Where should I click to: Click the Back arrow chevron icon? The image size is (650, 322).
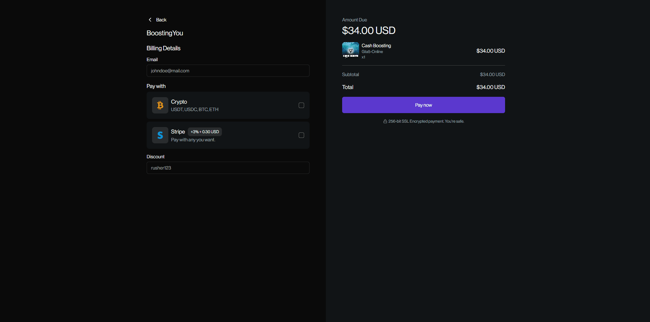click(150, 20)
